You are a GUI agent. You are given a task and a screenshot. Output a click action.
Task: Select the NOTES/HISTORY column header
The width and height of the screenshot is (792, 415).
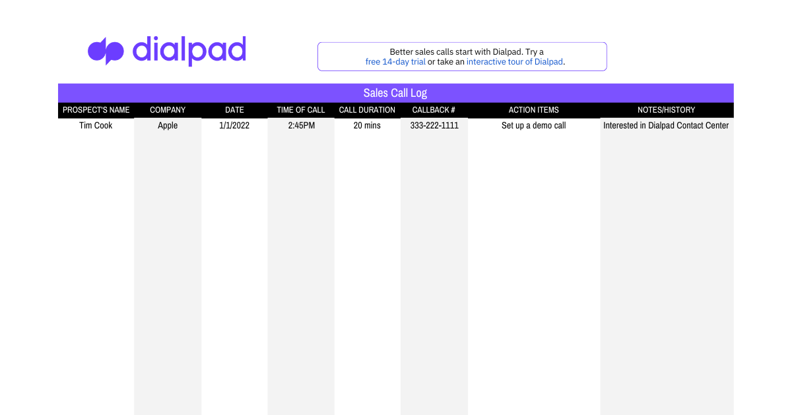click(x=667, y=110)
